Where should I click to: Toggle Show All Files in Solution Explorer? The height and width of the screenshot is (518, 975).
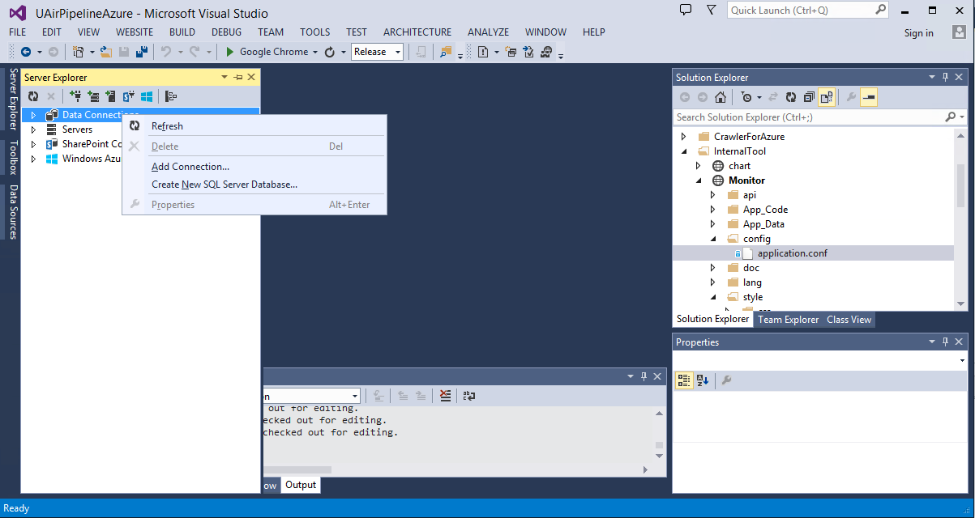tap(827, 97)
